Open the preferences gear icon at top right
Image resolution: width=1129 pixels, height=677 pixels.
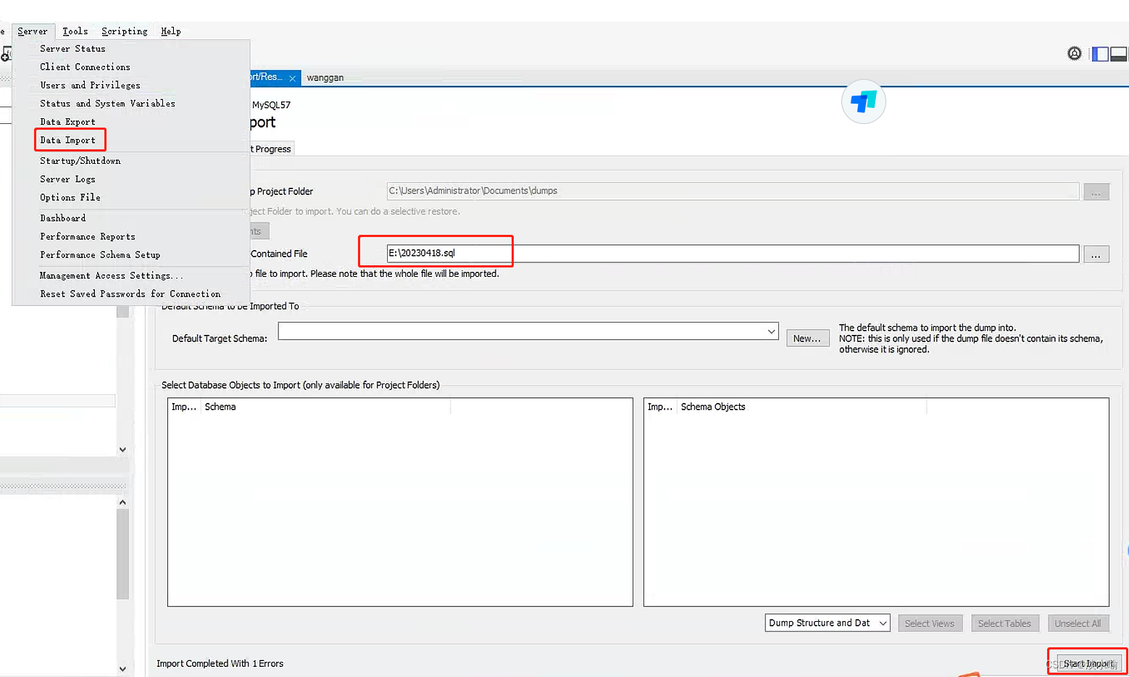point(1075,54)
